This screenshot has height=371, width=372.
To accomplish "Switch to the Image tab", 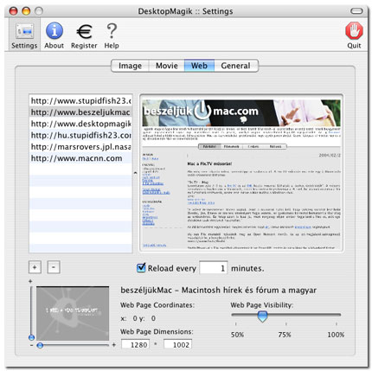I will point(130,66).
